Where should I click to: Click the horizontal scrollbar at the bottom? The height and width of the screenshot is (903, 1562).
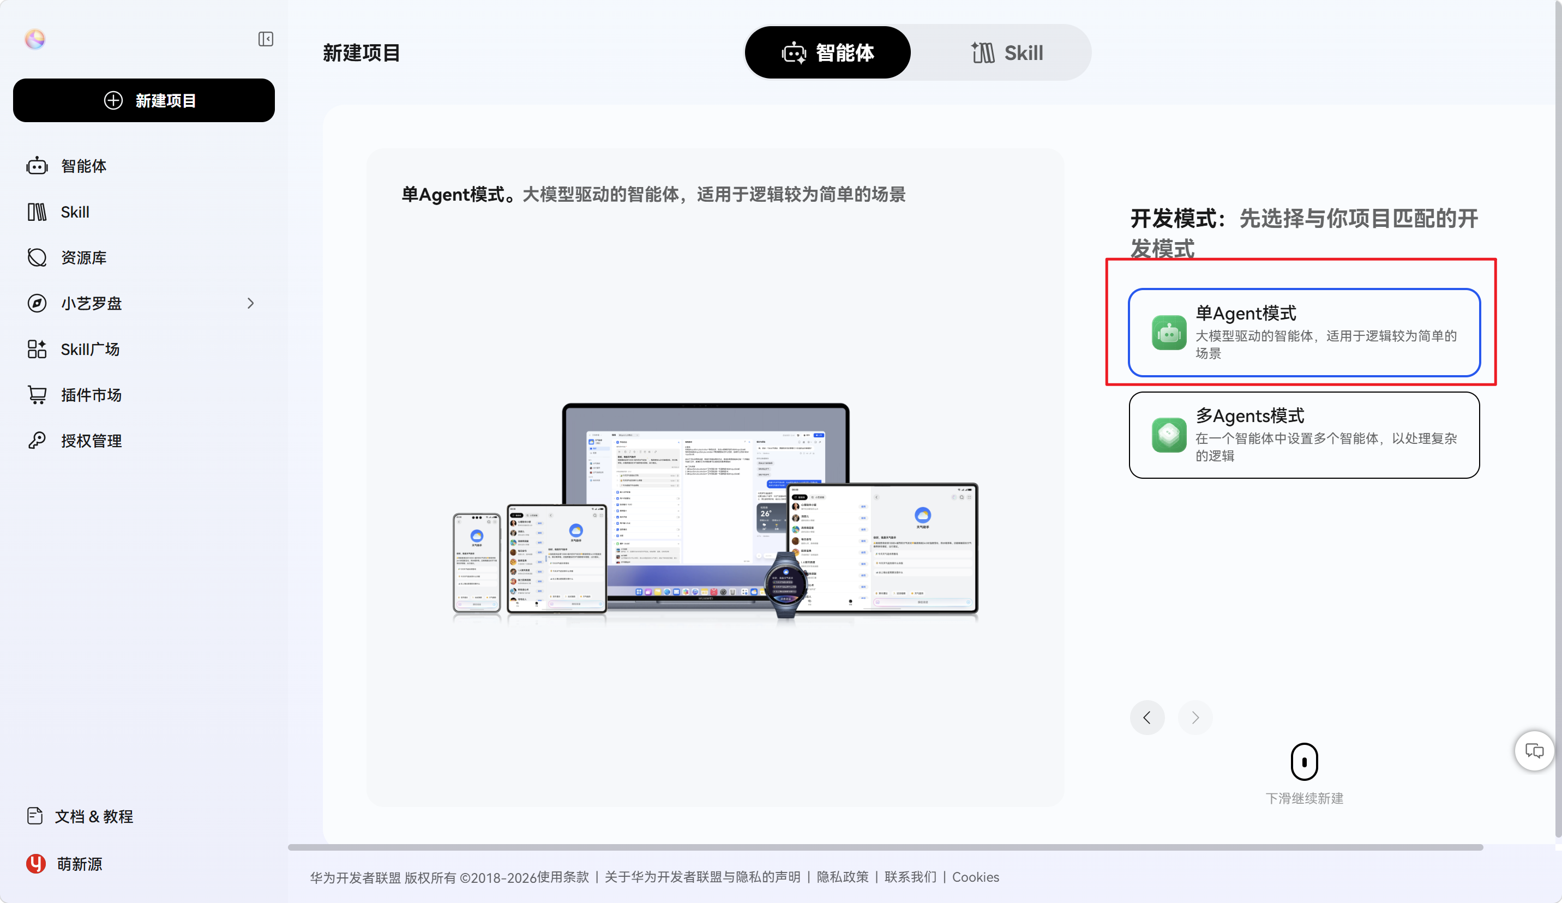pos(885,847)
